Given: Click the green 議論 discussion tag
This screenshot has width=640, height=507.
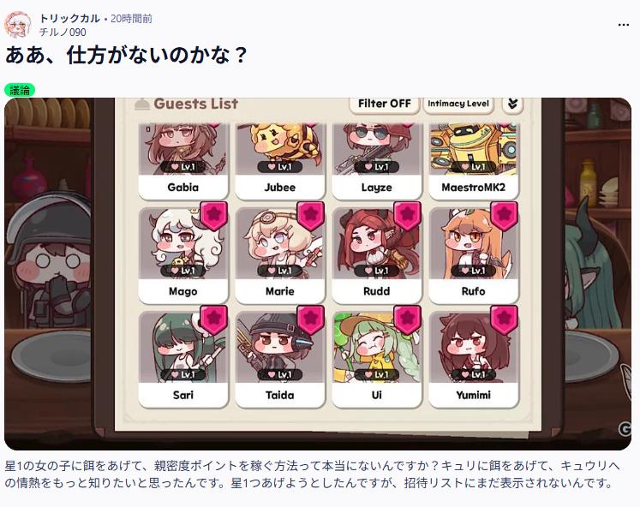Looking at the screenshot, I should tap(20, 90).
